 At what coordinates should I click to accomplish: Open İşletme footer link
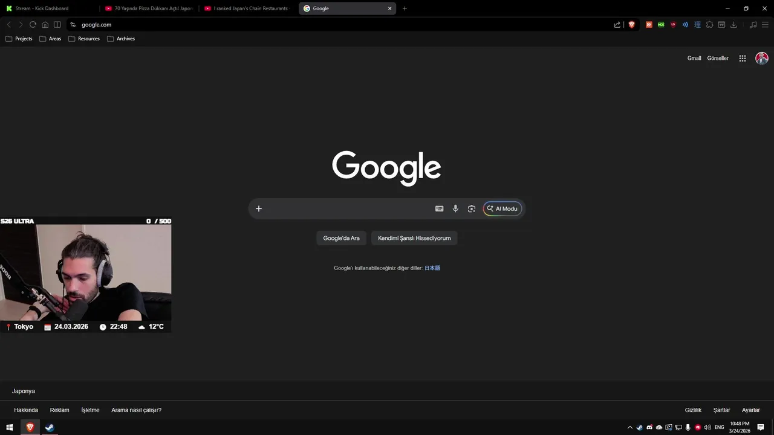pos(90,410)
